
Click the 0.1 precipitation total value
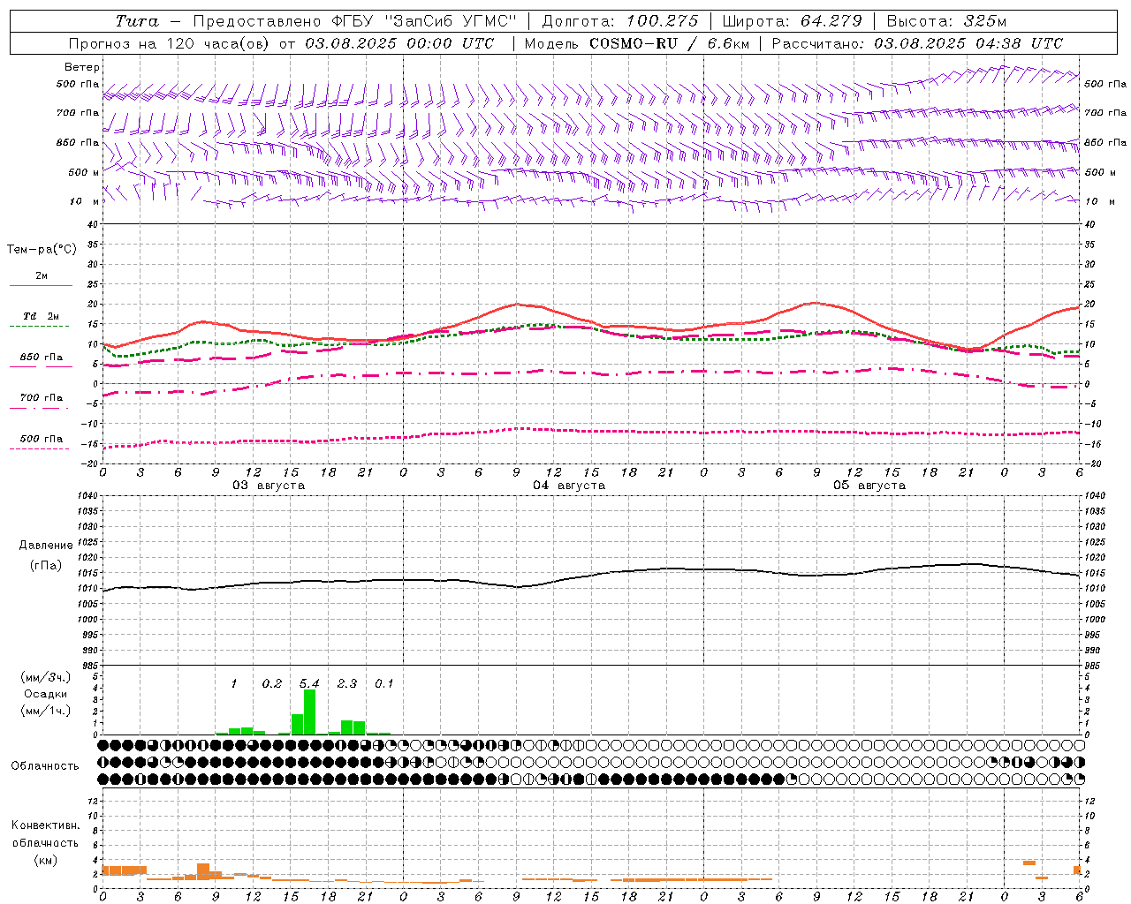point(384,683)
